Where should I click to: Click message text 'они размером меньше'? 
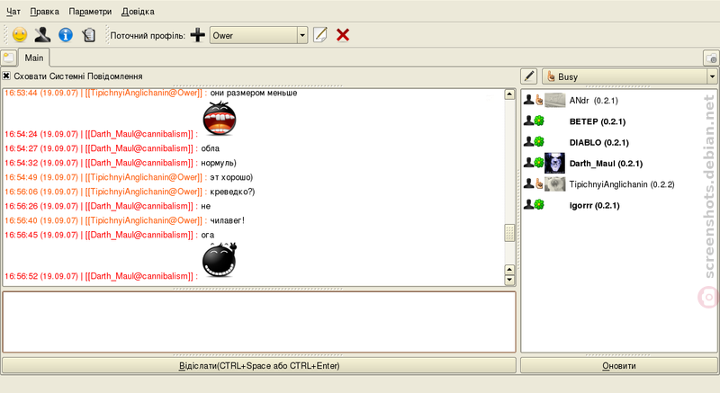[x=254, y=94]
